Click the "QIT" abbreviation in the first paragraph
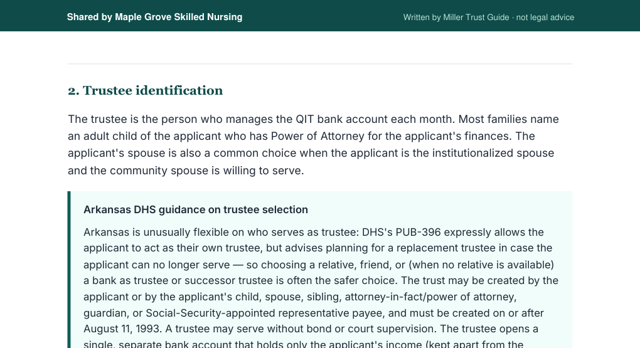This screenshot has height=348, width=640. [x=305, y=119]
